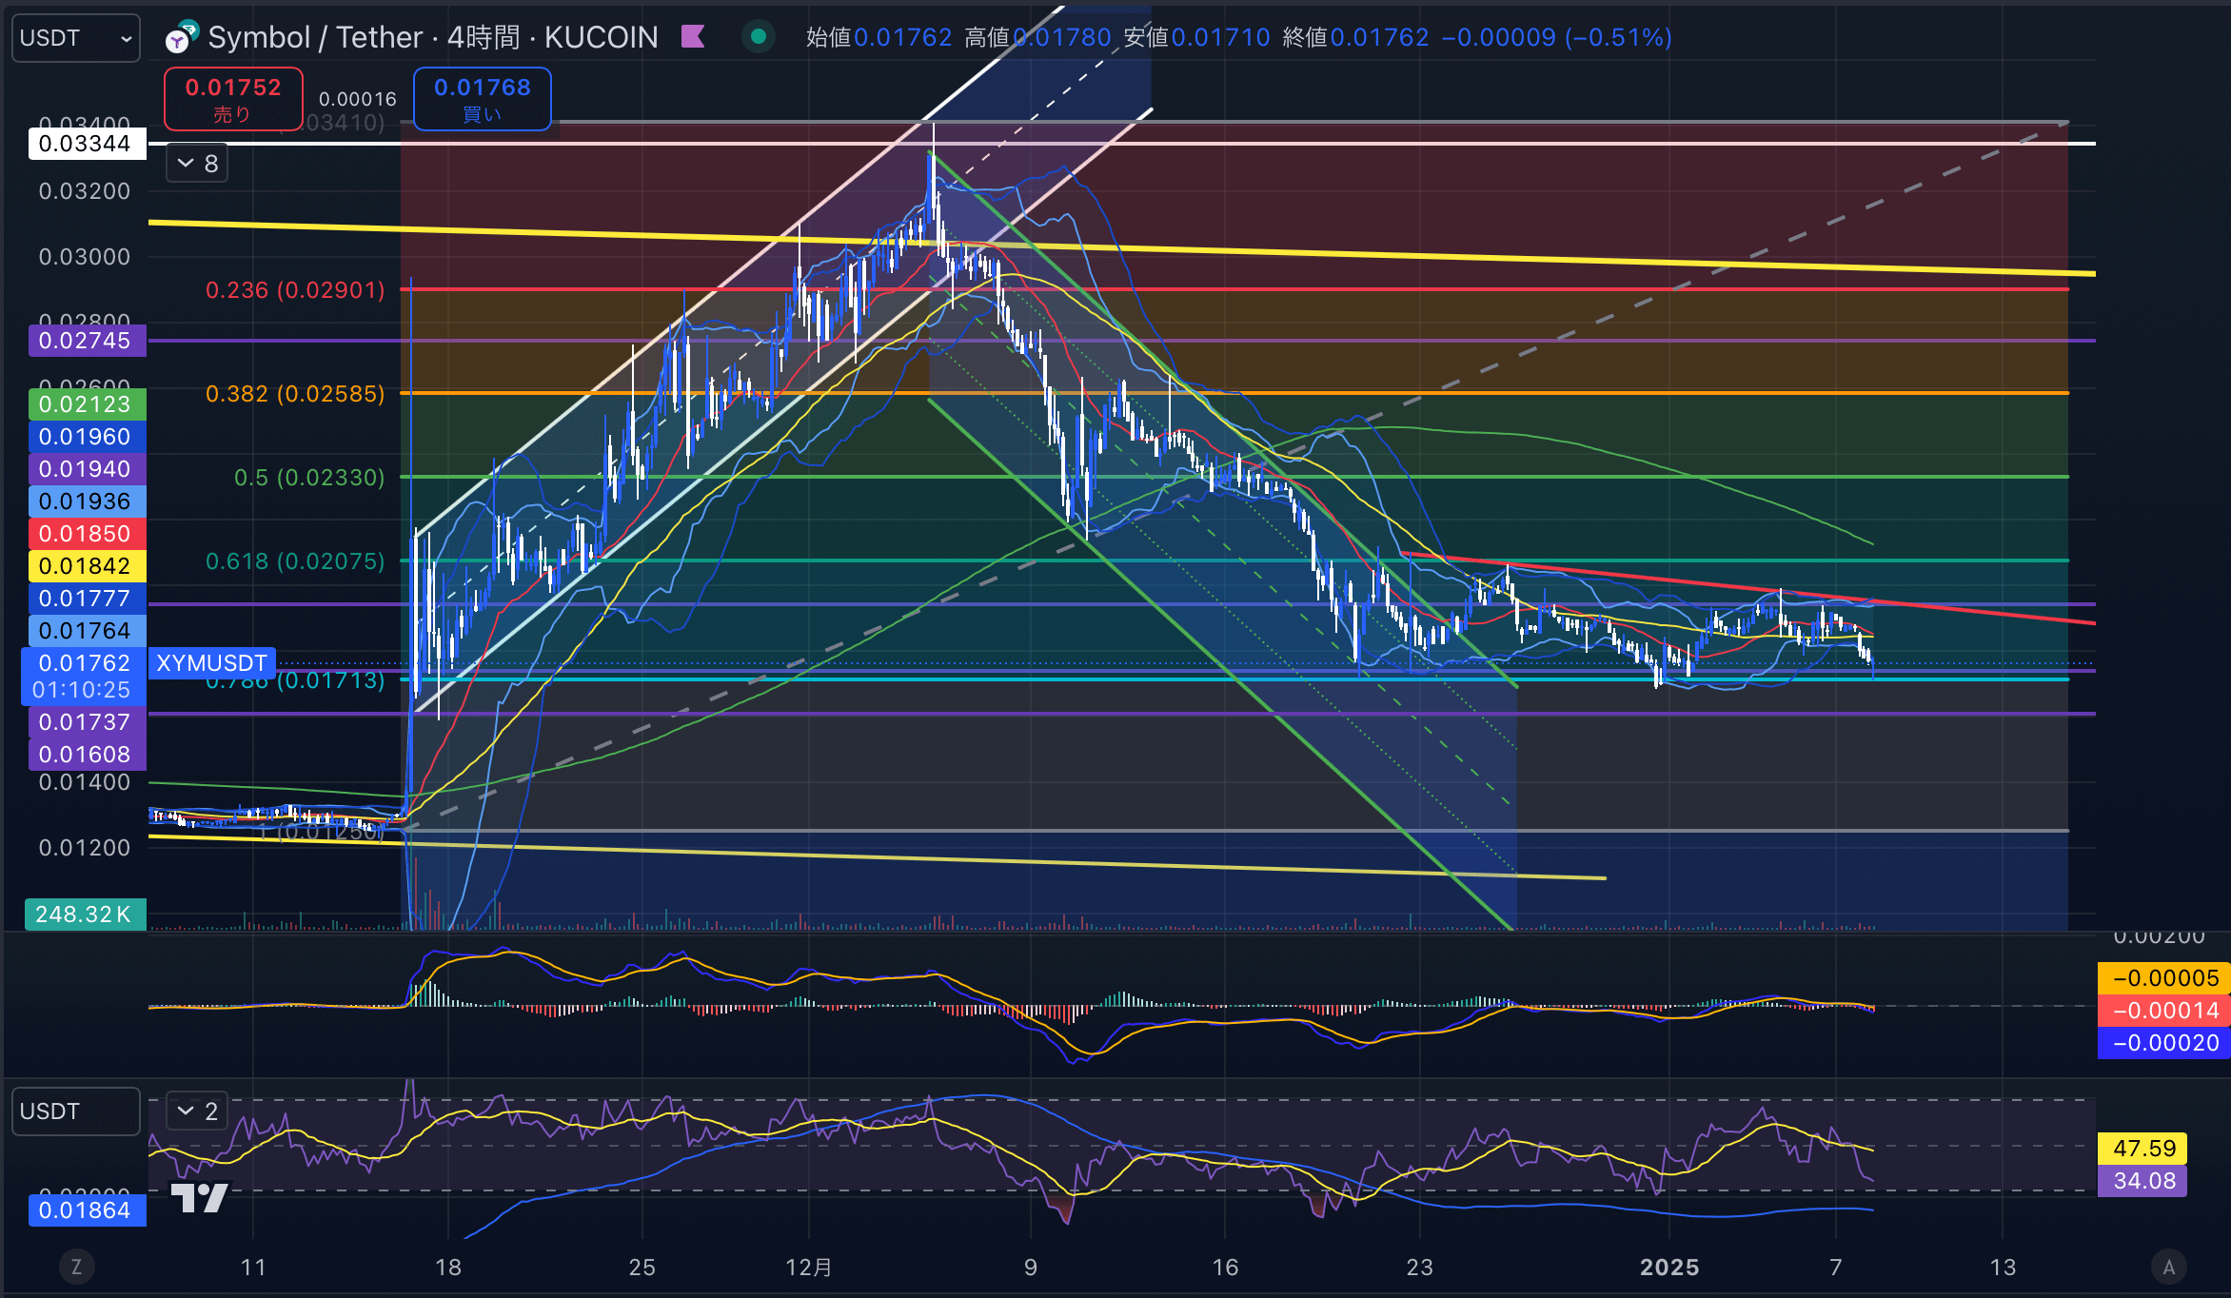
Task: Click the 0.5 (0.02330) Fibonacci label
Action: pyautogui.click(x=310, y=478)
